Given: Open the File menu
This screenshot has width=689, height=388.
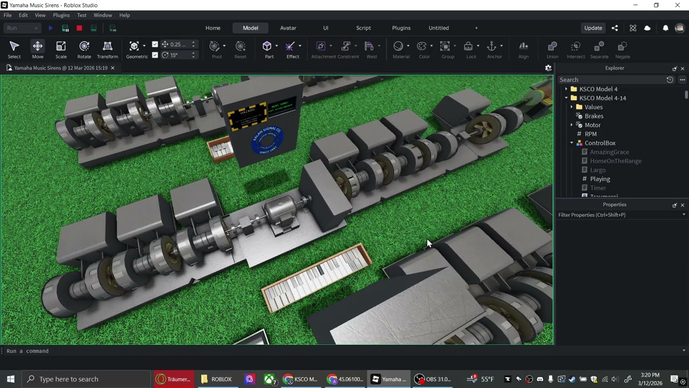Looking at the screenshot, I should pos(8,15).
